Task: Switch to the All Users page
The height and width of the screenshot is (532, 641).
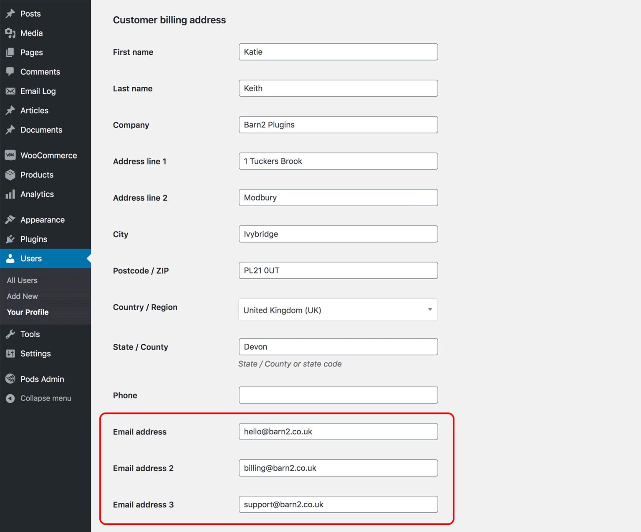Action: (22, 280)
